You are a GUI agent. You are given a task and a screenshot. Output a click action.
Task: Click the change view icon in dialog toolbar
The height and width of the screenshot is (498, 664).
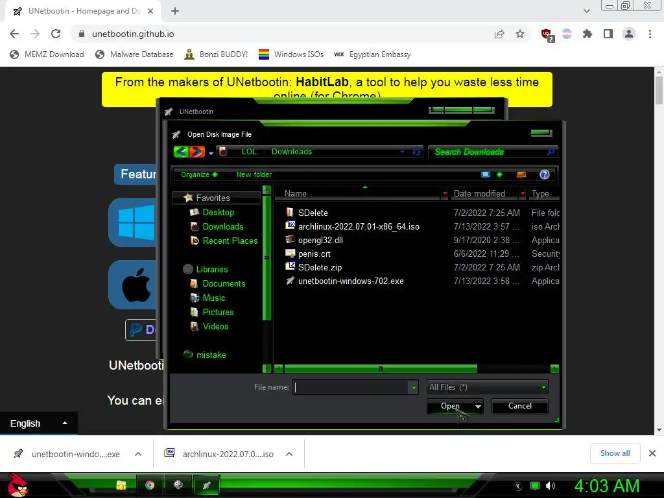tap(486, 174)
